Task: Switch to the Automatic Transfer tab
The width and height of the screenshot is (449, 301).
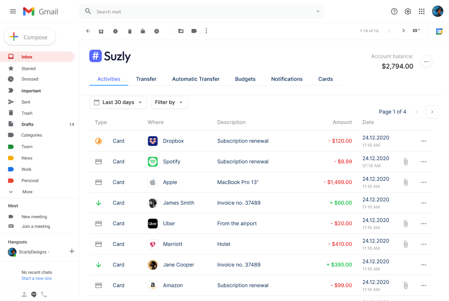Action: coord(196,79)
